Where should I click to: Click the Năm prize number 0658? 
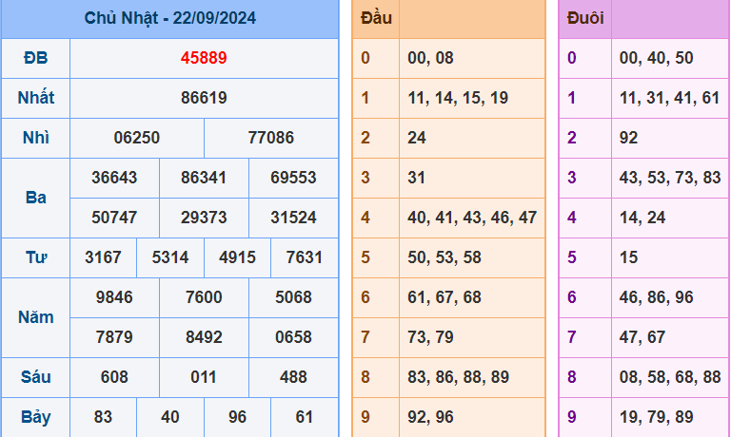[293, 337]
